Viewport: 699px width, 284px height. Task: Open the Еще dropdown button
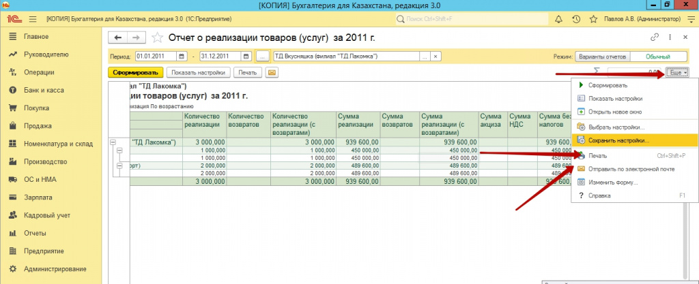[676, 72]
